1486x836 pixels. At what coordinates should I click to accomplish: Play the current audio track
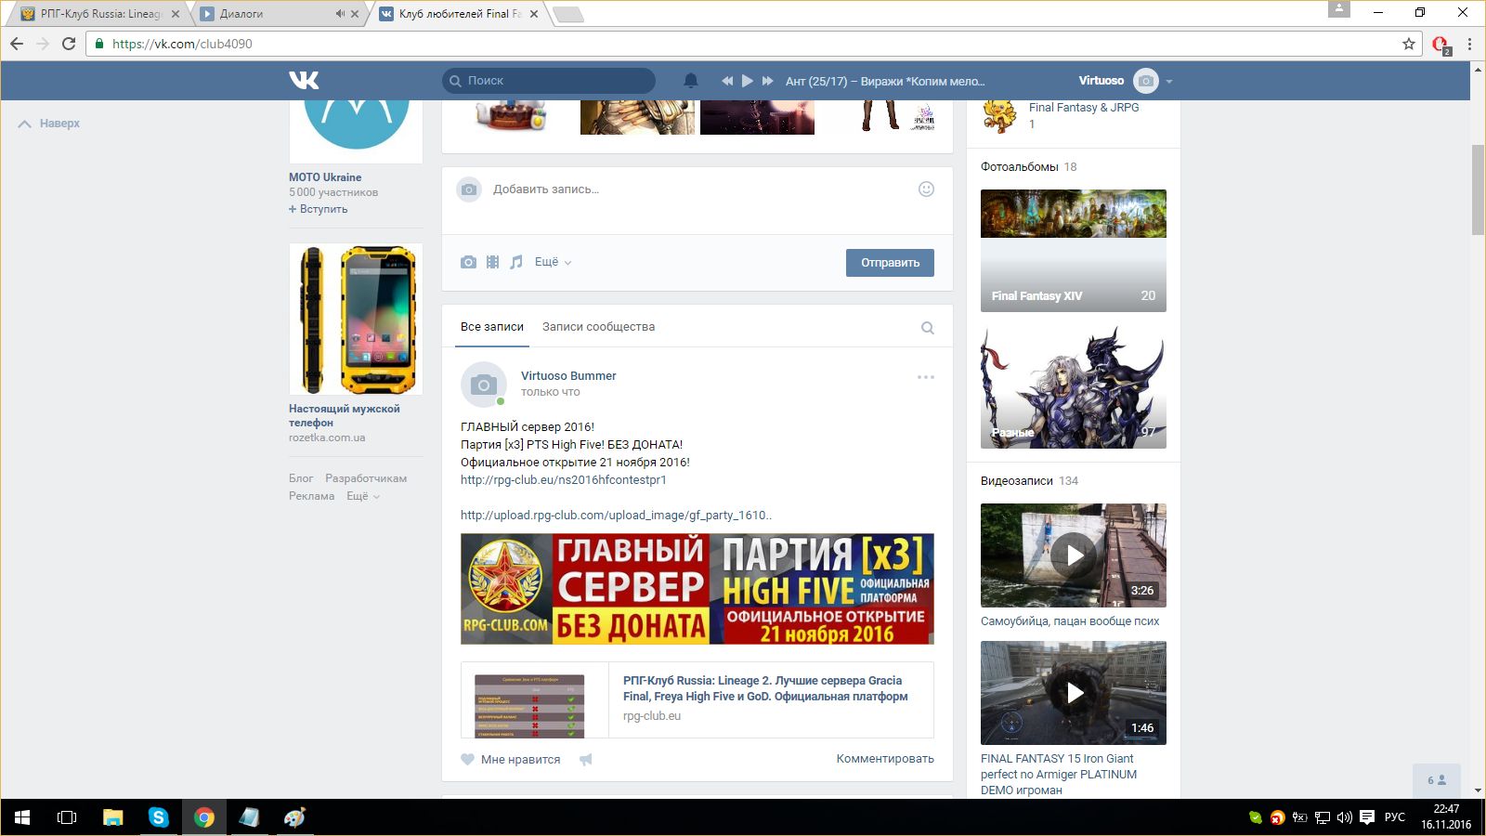coord(748,81)
